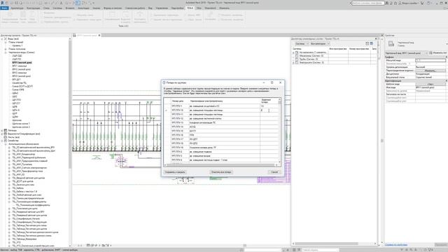Open the Revit application menu logo
Screen dimensions: 448x252
(x=2, y=3)
